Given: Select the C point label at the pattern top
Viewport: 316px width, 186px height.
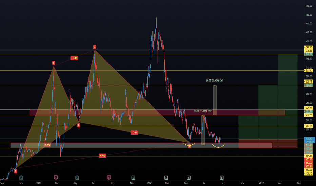Looking at the screenshot, I should (x=95, y=47).
